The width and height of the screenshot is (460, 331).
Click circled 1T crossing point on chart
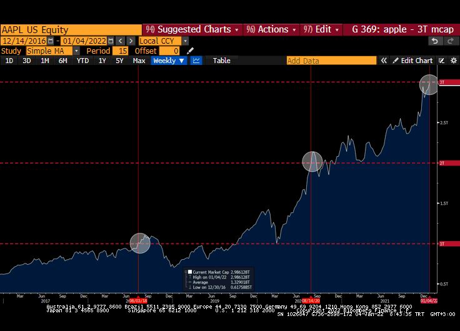pos(140,243)
